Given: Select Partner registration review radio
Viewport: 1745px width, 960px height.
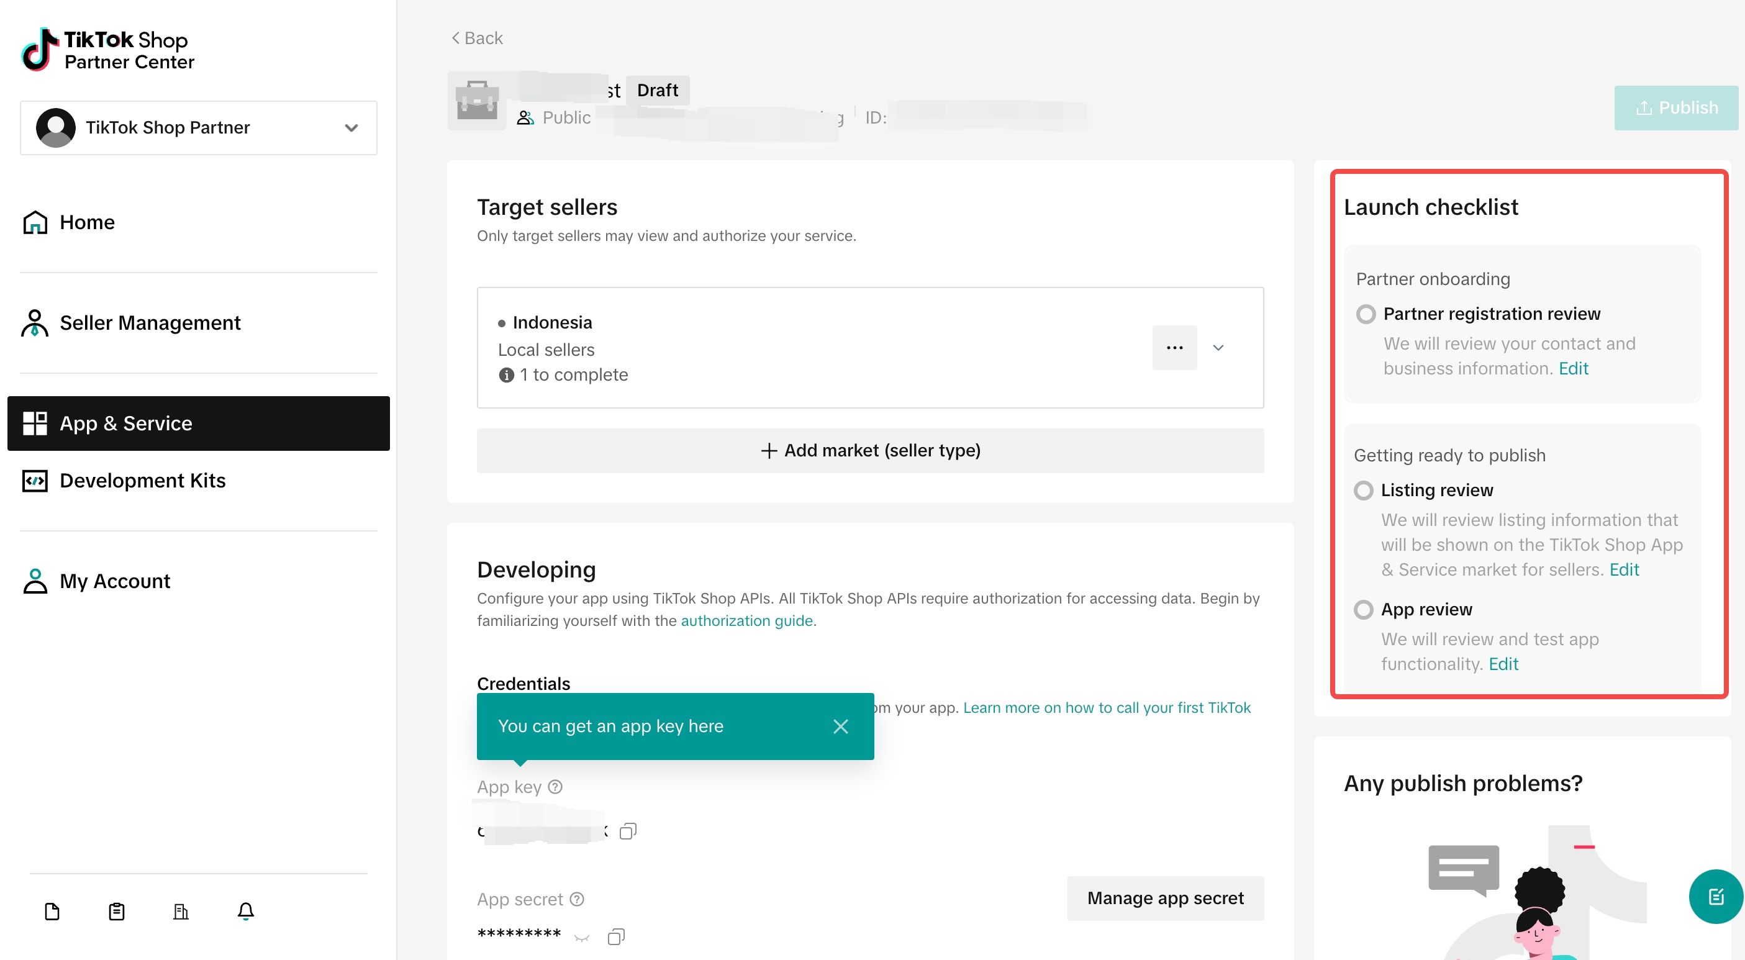Looking at the screenshot, I should click(x=1366, y=314).
